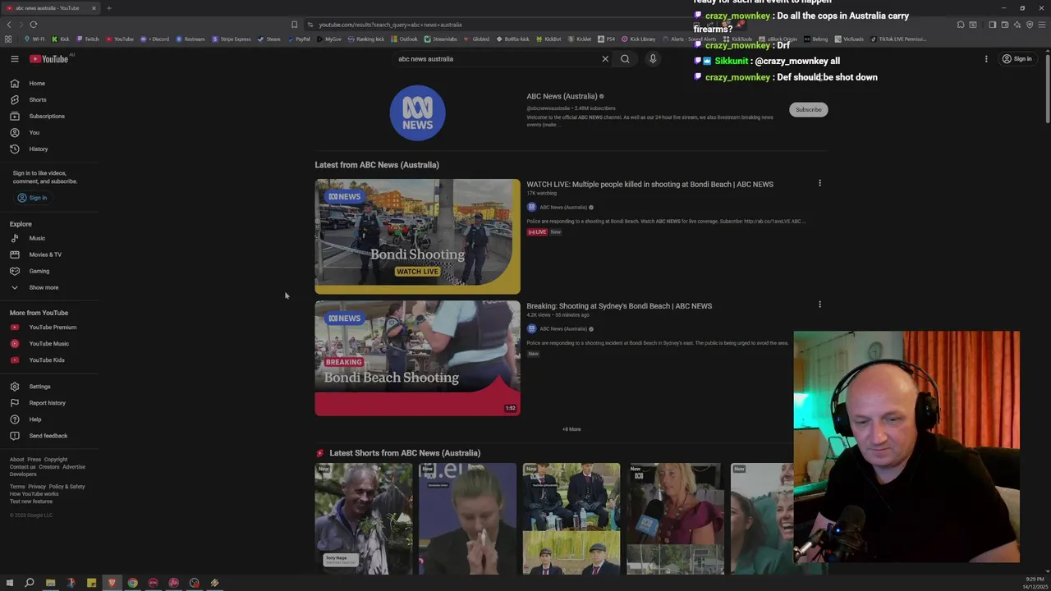Open Breaking: Shooting at Sydney's Bondi title
This screenshot has height=591, width=1051.
[x=619, y=305]
